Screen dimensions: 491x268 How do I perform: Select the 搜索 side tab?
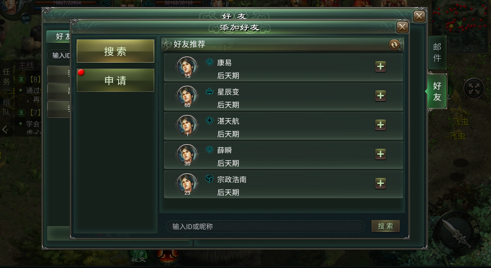tap(115, 51)
